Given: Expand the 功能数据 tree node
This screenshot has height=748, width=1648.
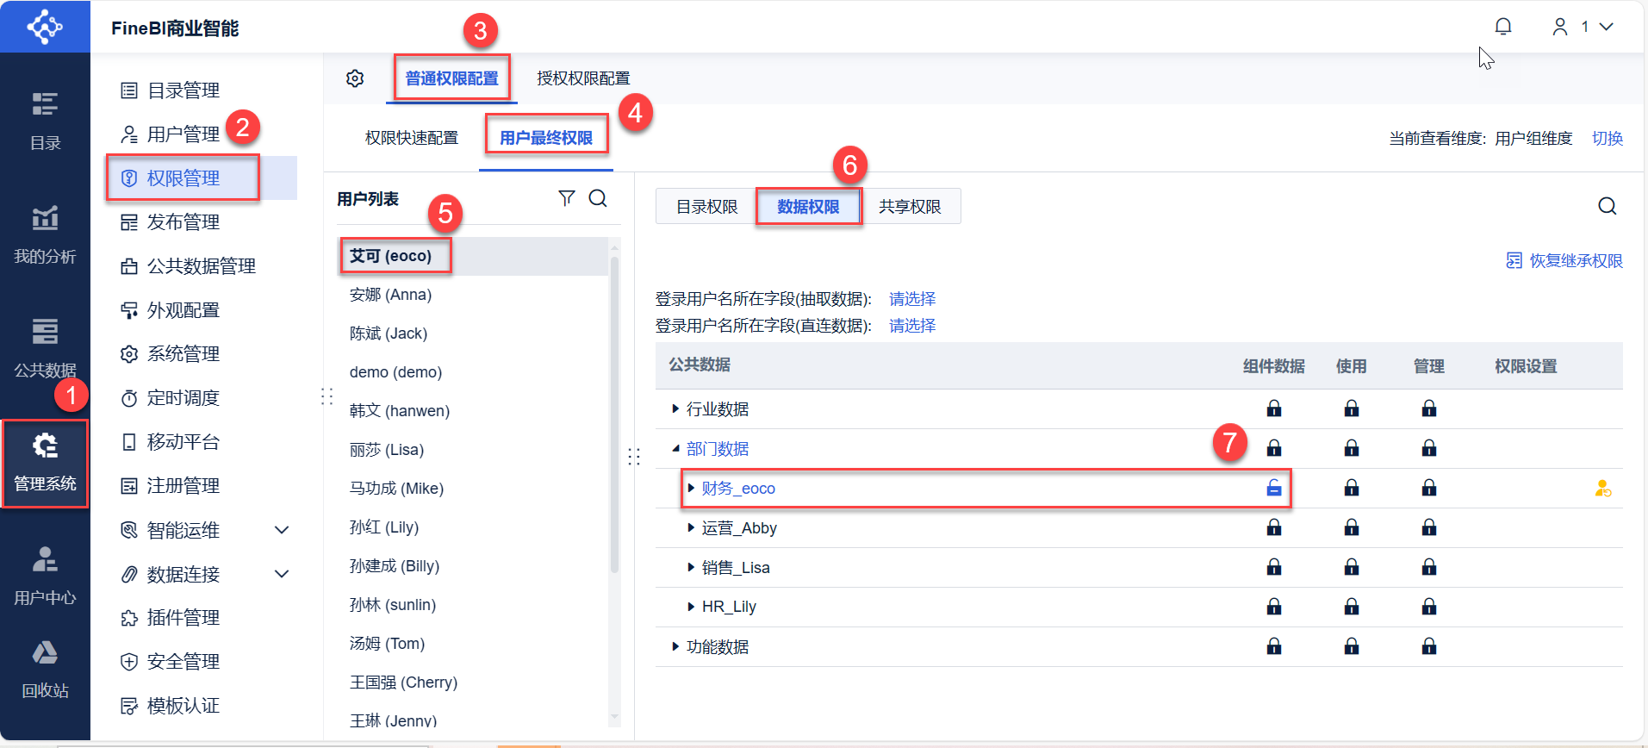Looking at the screenshot, I should point(675,646).
